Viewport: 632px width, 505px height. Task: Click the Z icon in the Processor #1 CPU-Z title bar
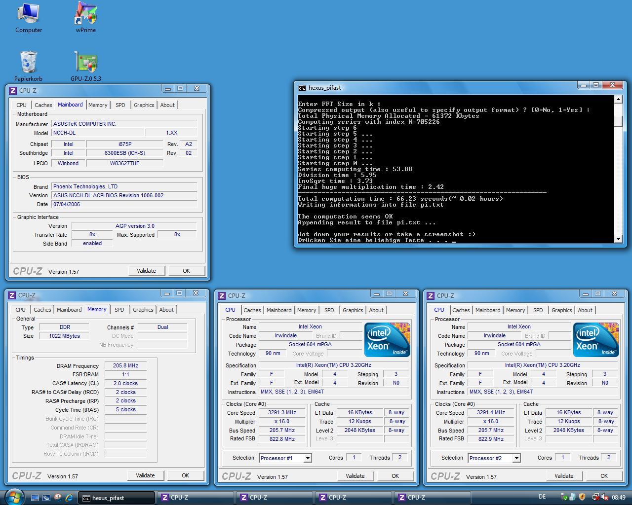click(222, 295)
